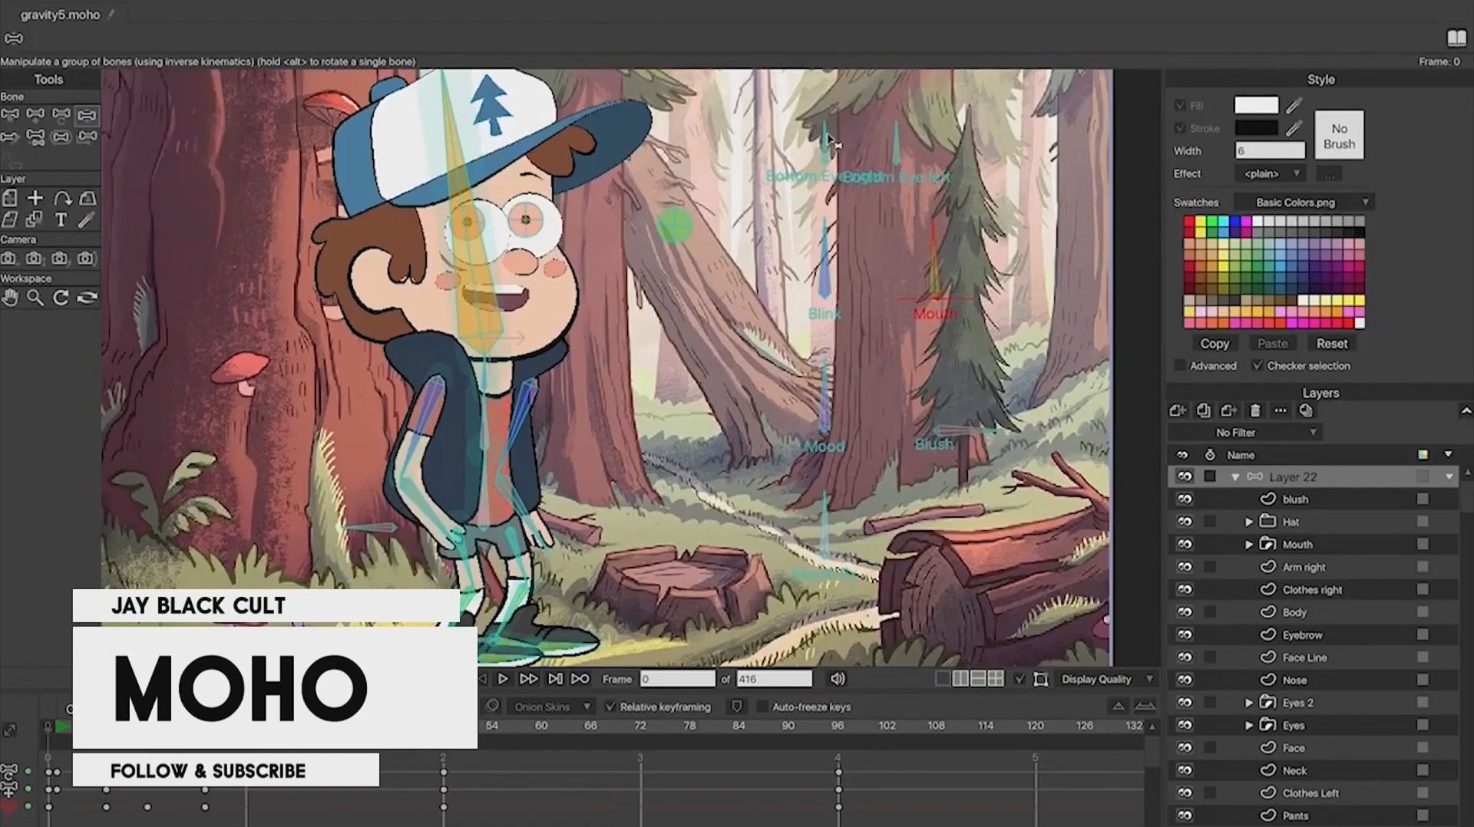Open the Onion Skins dropdown
This screenshot has width=1474, height=827.
pyautogui.click(x=552, y=707)
